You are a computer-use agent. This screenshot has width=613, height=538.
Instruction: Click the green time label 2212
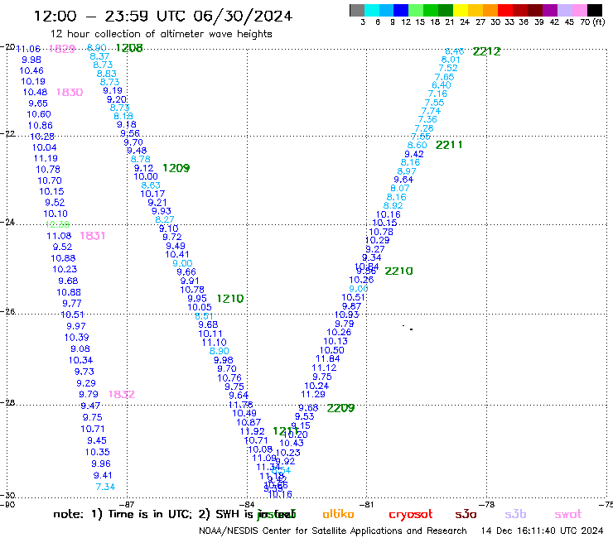tap(487, 51)
